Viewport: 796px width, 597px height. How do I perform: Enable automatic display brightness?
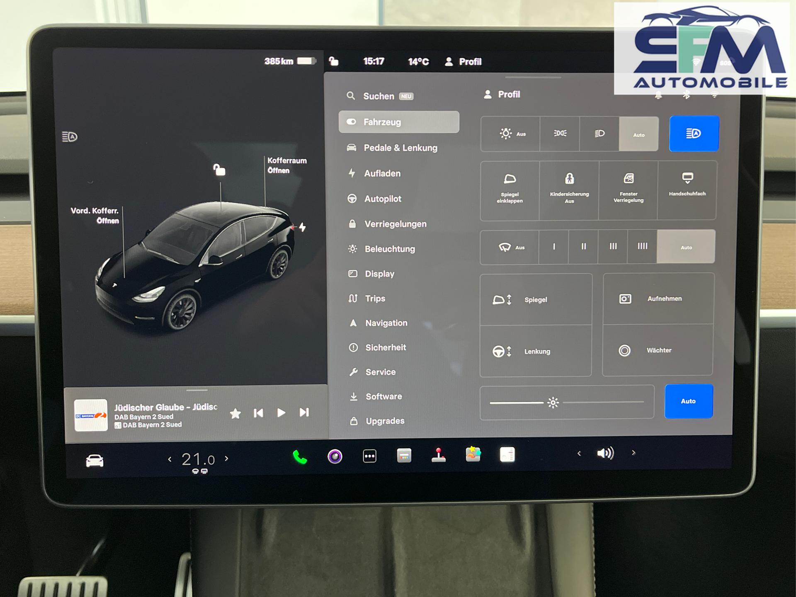pyautogui.click(x=688, y=401)
